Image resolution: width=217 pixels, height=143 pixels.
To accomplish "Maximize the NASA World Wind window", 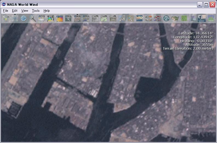I will 206,4.
